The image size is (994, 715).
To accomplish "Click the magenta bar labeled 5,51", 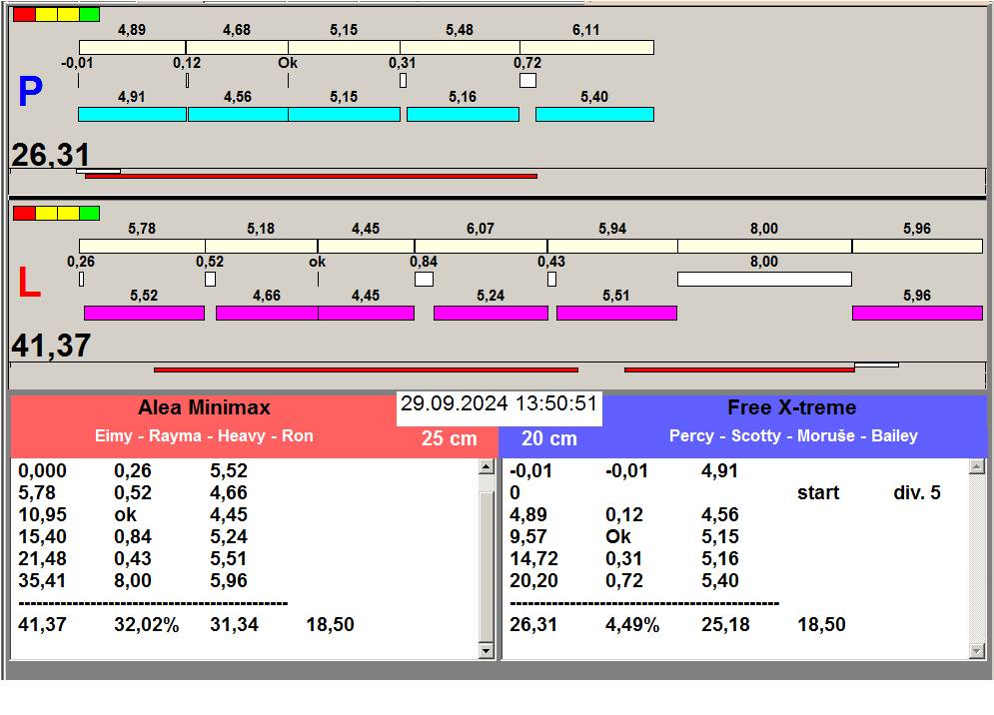I will (x=616, y=314).
